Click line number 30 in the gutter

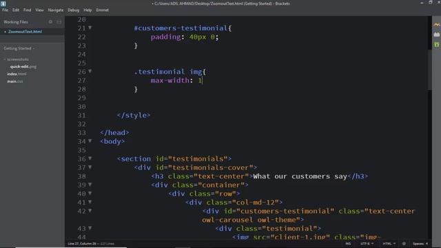pos(81,107)
